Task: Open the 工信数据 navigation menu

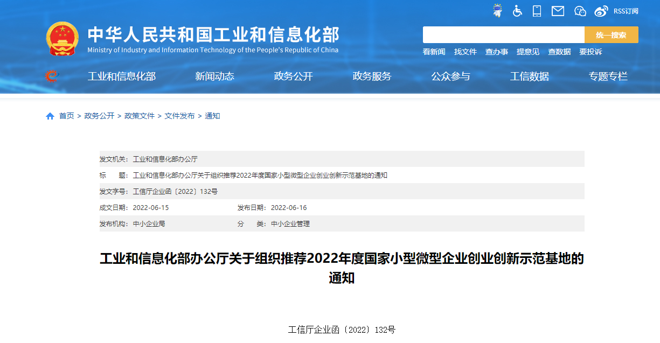Action: 529,76
